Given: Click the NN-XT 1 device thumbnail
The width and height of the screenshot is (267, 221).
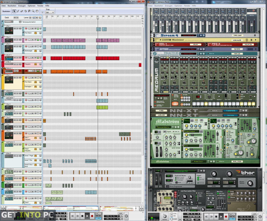Looking at the screenshot, I should point(9,58).
